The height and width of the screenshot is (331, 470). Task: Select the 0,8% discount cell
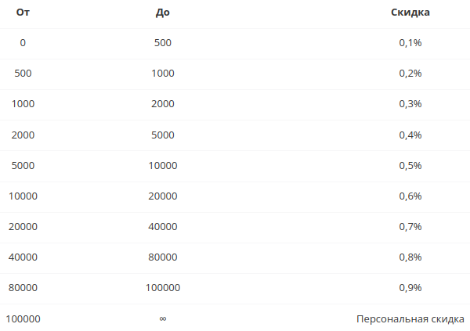410,257
